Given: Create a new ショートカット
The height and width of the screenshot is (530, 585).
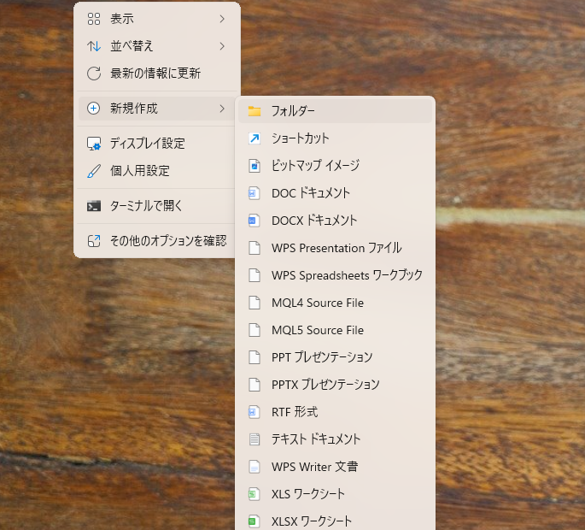Looking at the screenshot, I should coord(335,138).
